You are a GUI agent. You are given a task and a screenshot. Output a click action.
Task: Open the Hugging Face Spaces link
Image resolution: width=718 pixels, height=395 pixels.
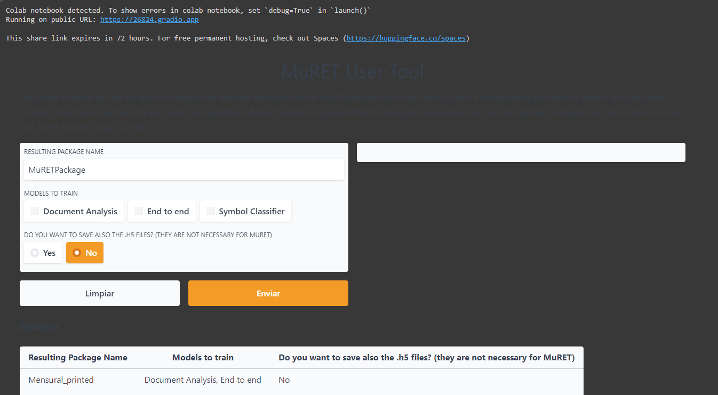coord(406,38)
